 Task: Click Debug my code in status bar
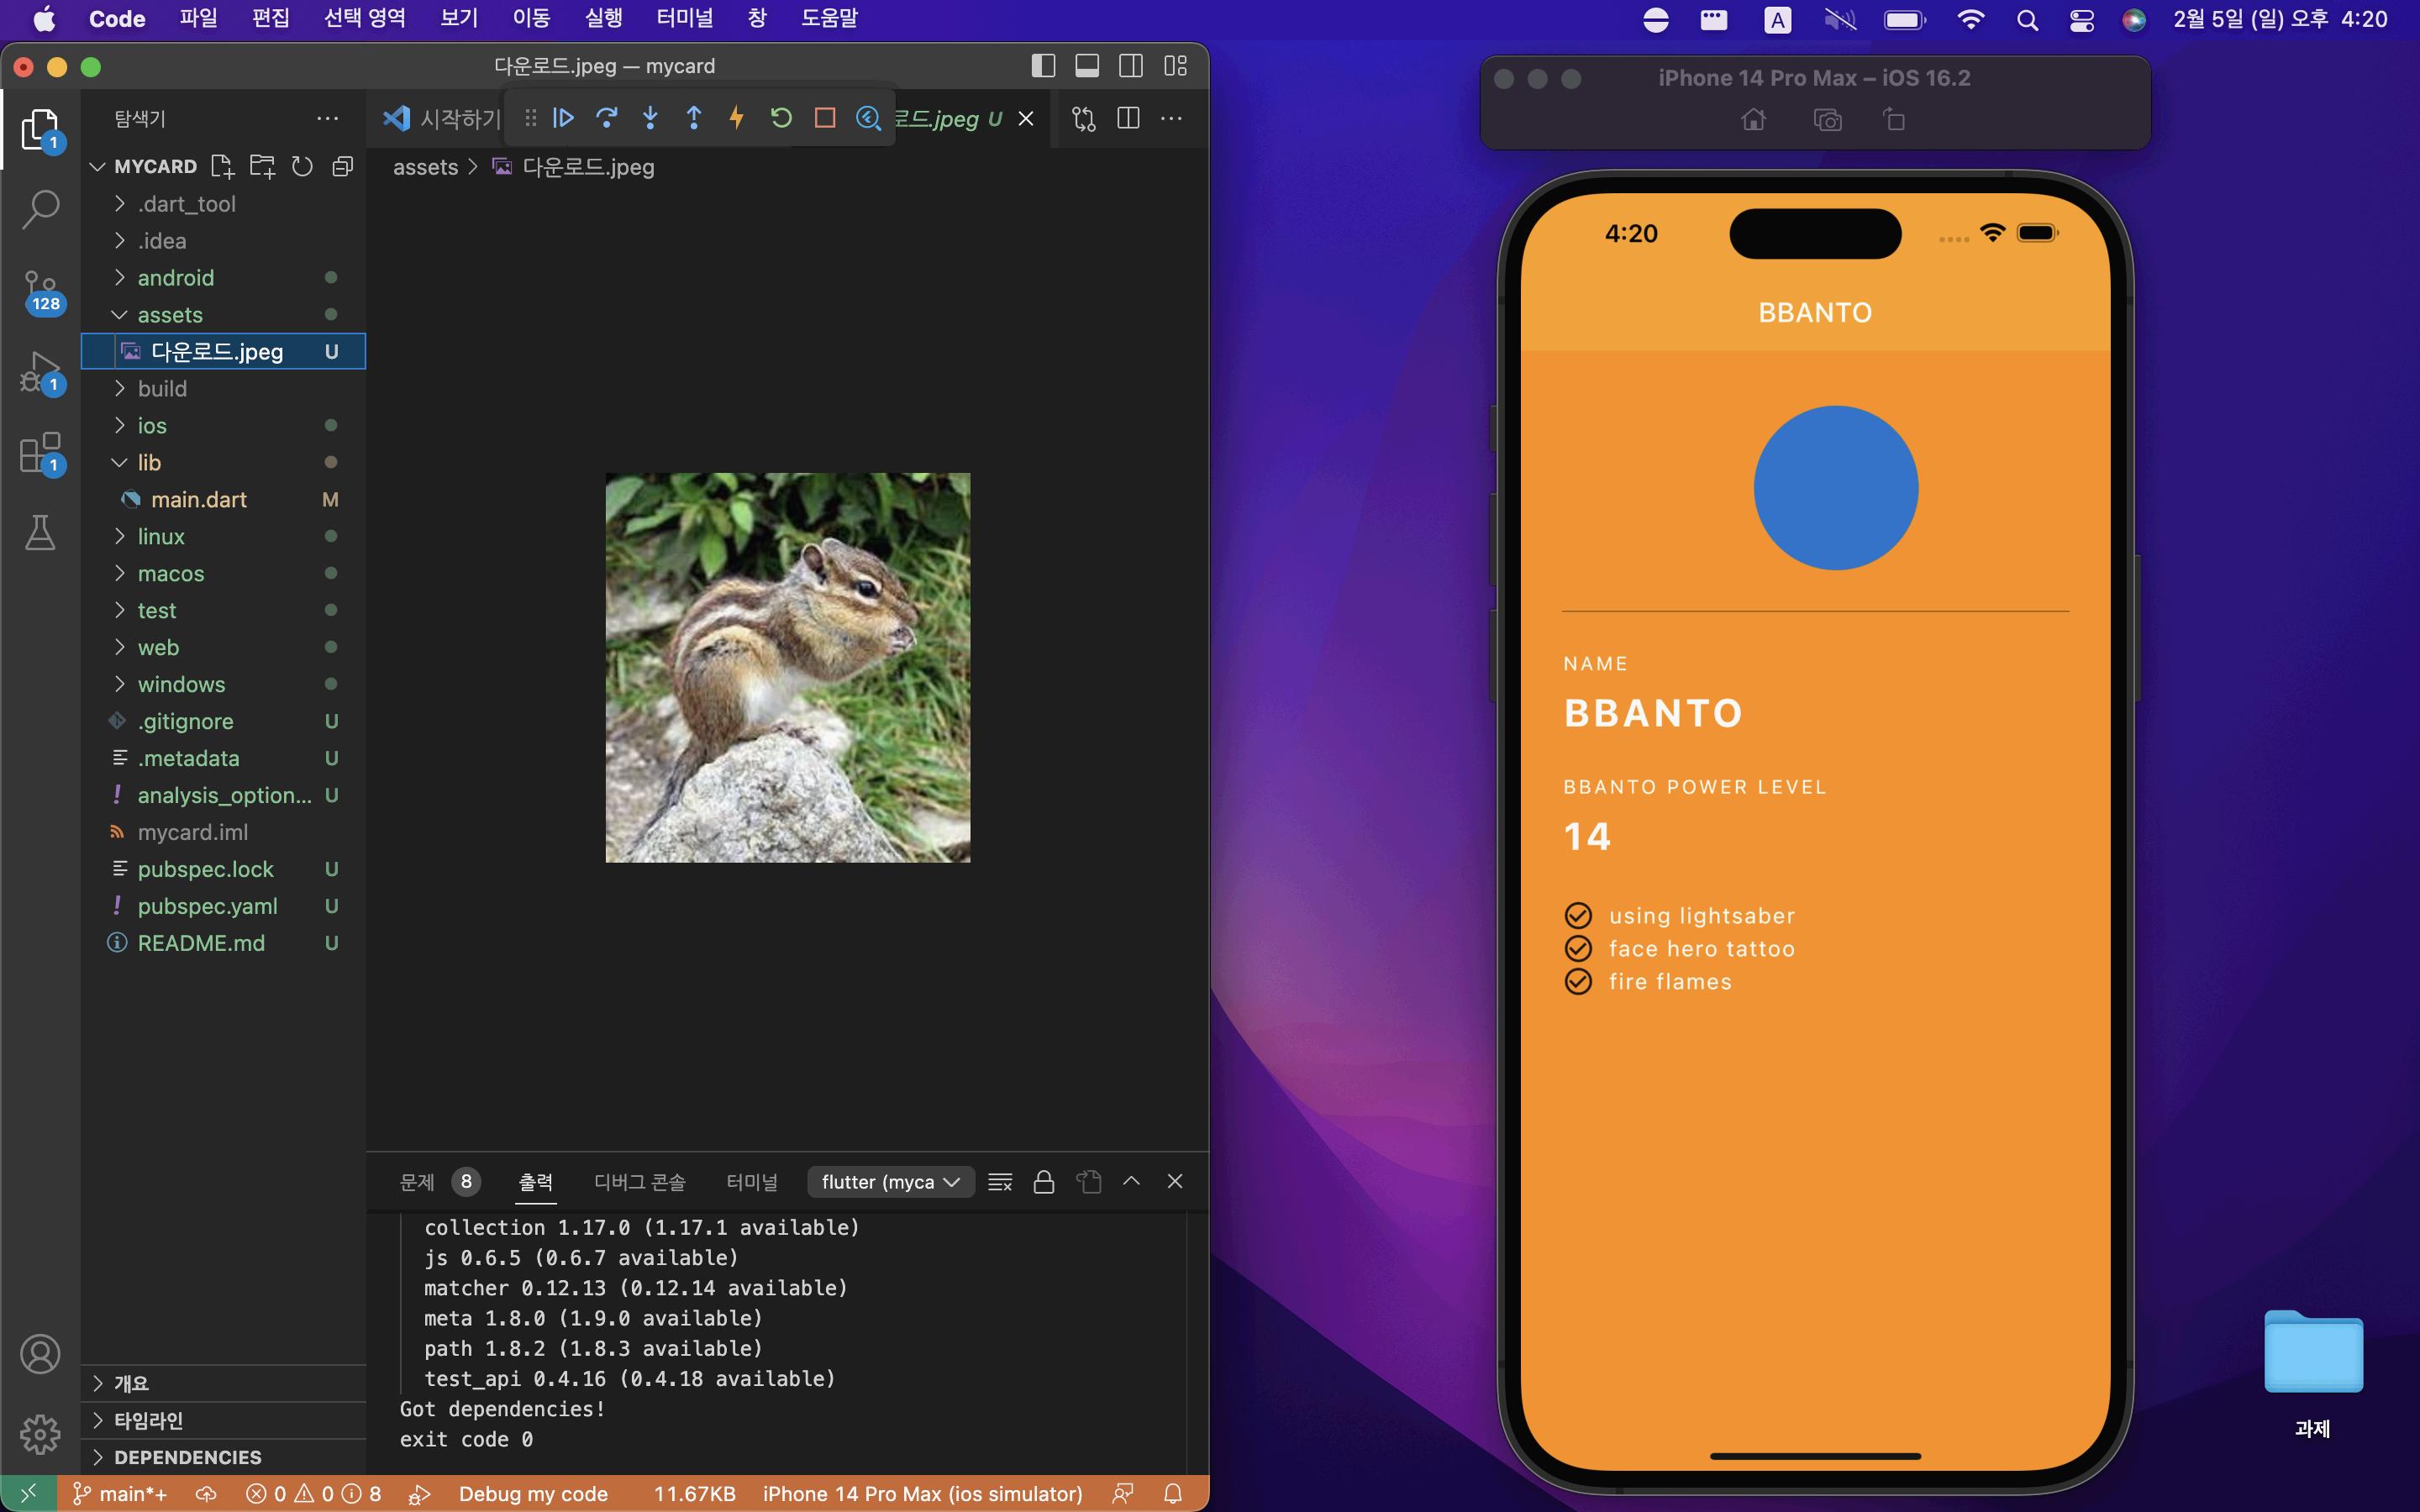(533, 1494)
